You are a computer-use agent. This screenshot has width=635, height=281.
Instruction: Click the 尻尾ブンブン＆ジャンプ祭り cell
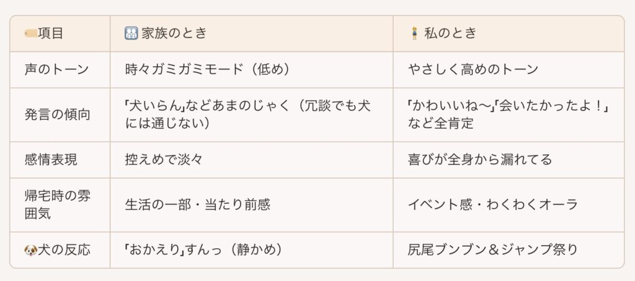click(508, 250)
